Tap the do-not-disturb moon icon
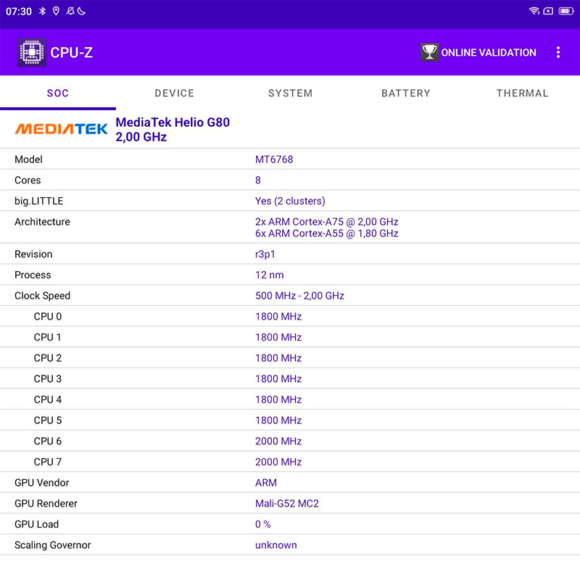The image size is (580, 577). pyautogui.click(x=81, y=11)
